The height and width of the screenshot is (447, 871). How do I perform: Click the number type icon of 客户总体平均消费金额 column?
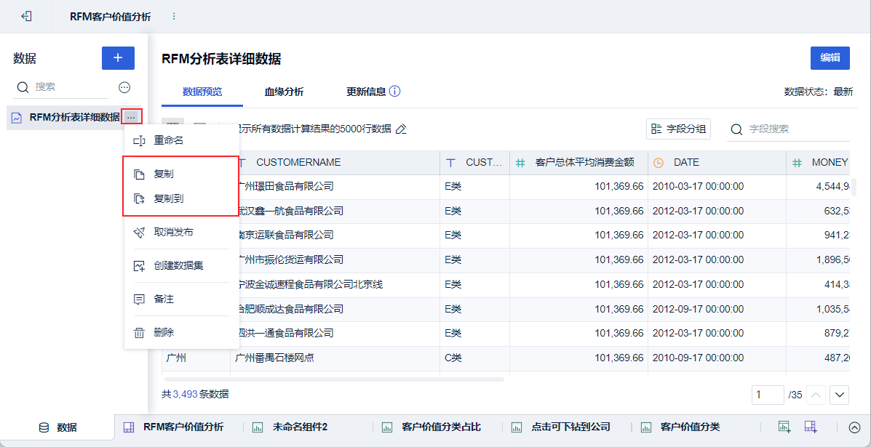click(x=520, y=163)
